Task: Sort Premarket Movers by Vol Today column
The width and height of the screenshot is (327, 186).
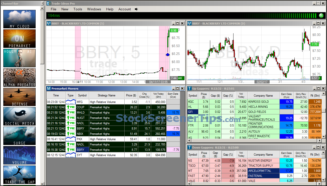Action: (x=158, y=95)
